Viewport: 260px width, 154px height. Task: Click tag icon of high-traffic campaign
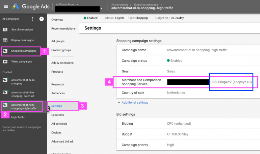pyautogui.click(x=5, y=105)
